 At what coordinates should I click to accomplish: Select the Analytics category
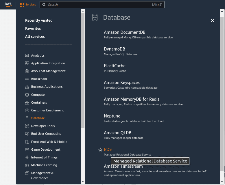click(38, 55)
